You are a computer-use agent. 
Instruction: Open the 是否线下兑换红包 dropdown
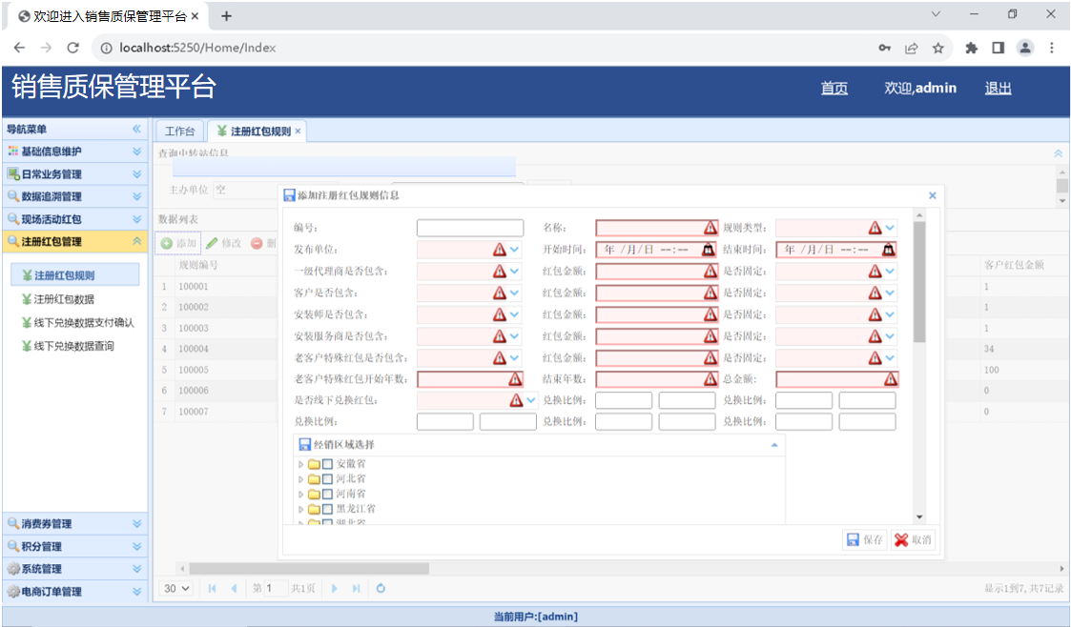[530, 400]
